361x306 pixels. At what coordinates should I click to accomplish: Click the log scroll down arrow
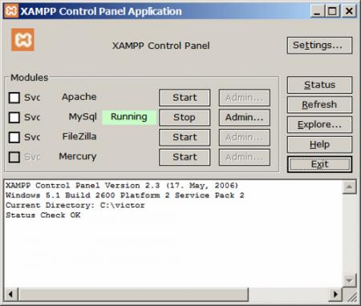point(349,280)
